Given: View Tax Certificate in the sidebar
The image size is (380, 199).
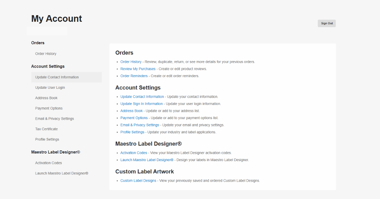Looking at the screenshot, I should pyautogui.click(x=46, y=129).
